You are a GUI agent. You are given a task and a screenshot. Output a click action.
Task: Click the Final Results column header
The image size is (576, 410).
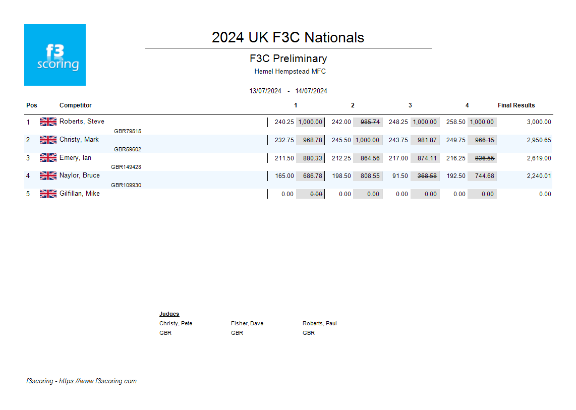[516, 105]
